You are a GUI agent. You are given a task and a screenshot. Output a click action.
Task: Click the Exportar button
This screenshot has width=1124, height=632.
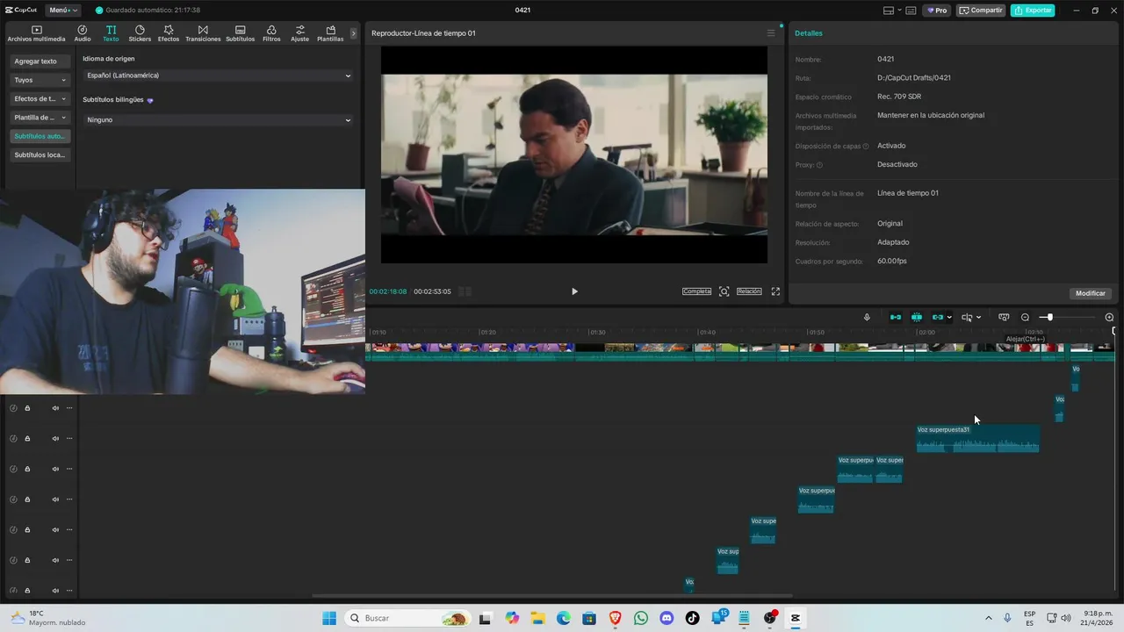click(1033, 11)
